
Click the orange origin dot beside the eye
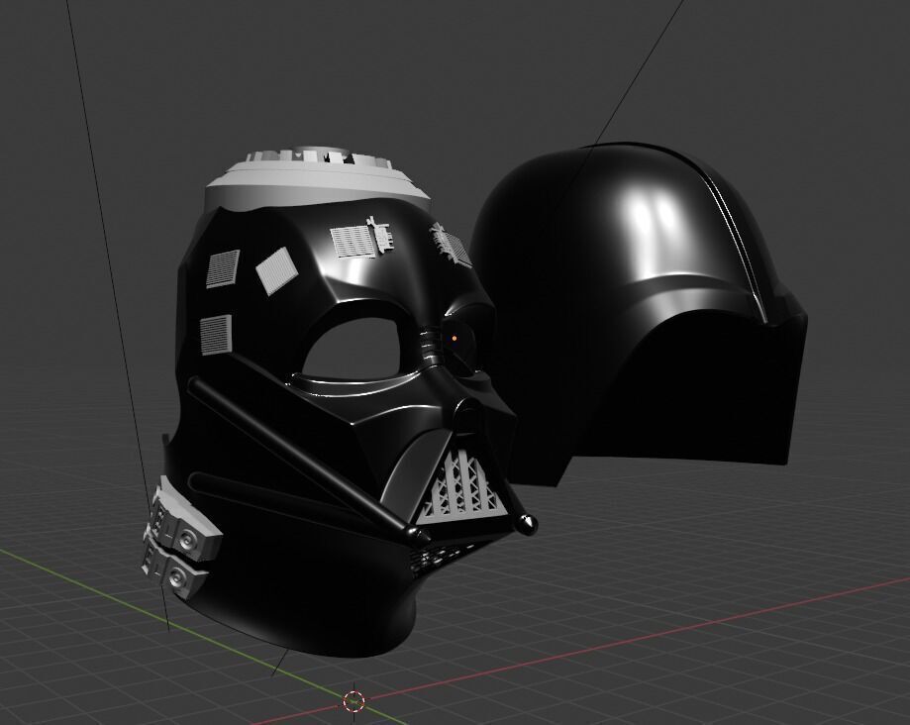[x=455, y=338]
